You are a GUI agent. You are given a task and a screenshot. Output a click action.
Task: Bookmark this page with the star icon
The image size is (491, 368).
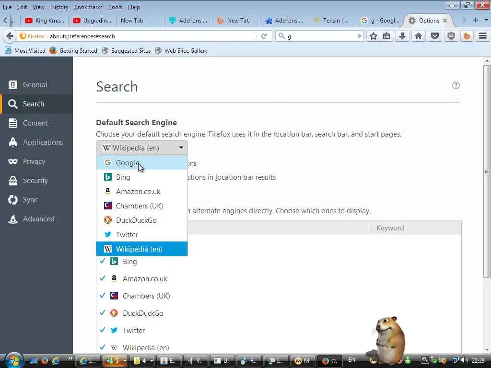click(x=373, y=36)
